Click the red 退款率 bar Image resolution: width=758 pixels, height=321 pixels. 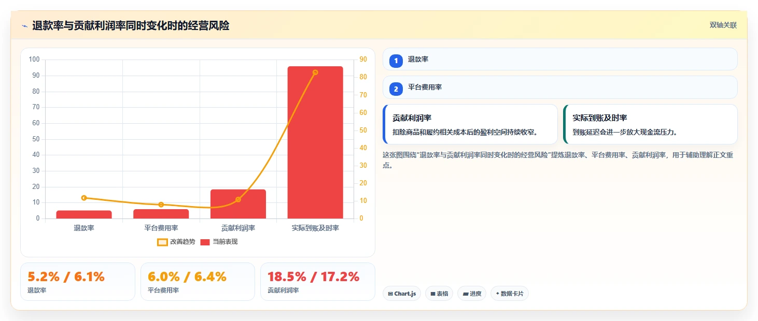84,214
